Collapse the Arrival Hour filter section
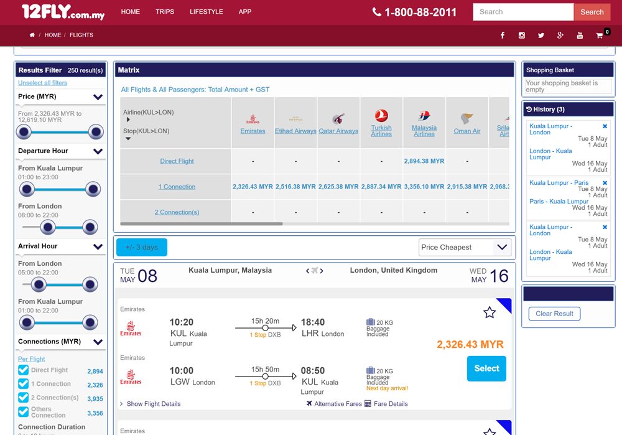 point(98,246)
